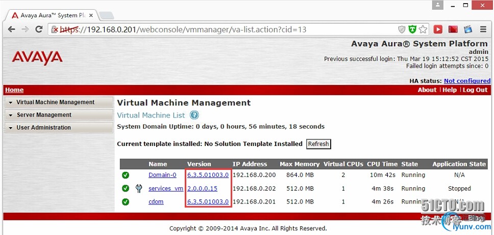Click the clapperboard extension icon

(468, 30)
